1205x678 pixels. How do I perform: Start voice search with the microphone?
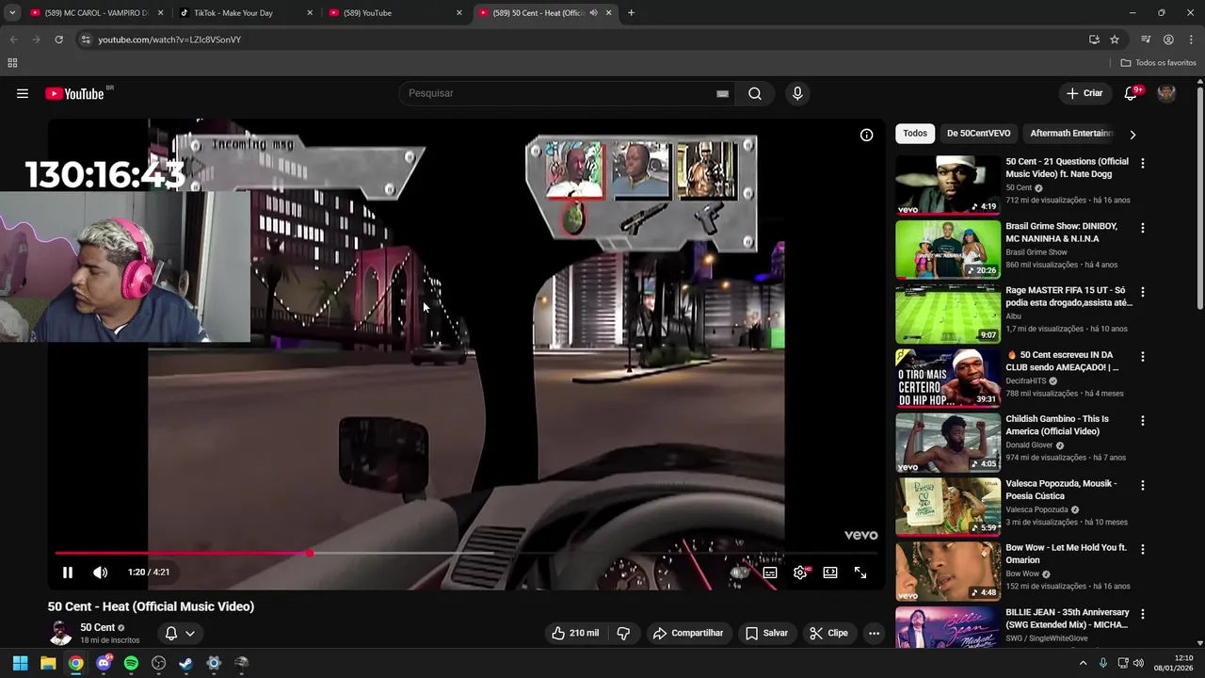click(x=797, y=93)
